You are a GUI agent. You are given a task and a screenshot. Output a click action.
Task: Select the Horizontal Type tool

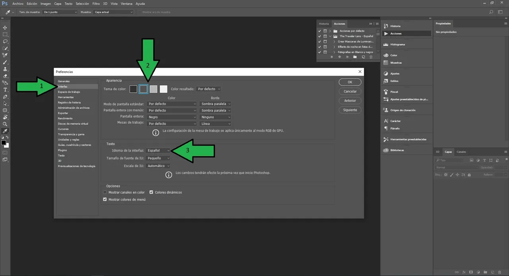(5, 90)
